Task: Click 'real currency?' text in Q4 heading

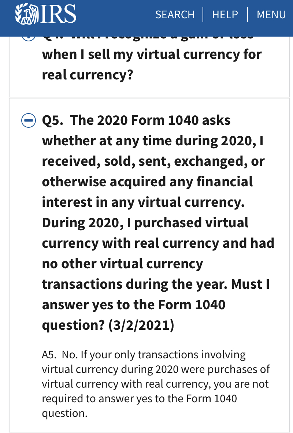Action: 88,75
